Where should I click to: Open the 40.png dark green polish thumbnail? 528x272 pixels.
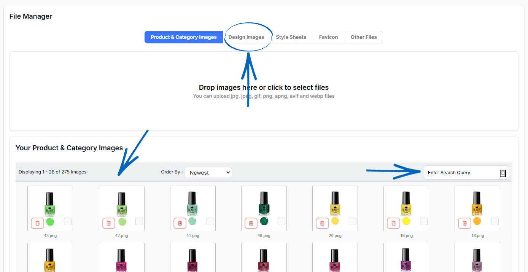point(264,208)
